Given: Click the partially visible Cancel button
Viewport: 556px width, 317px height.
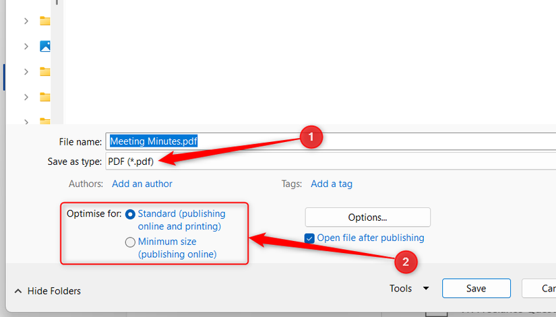Looking at the screenshot, I should click(539, 288).
